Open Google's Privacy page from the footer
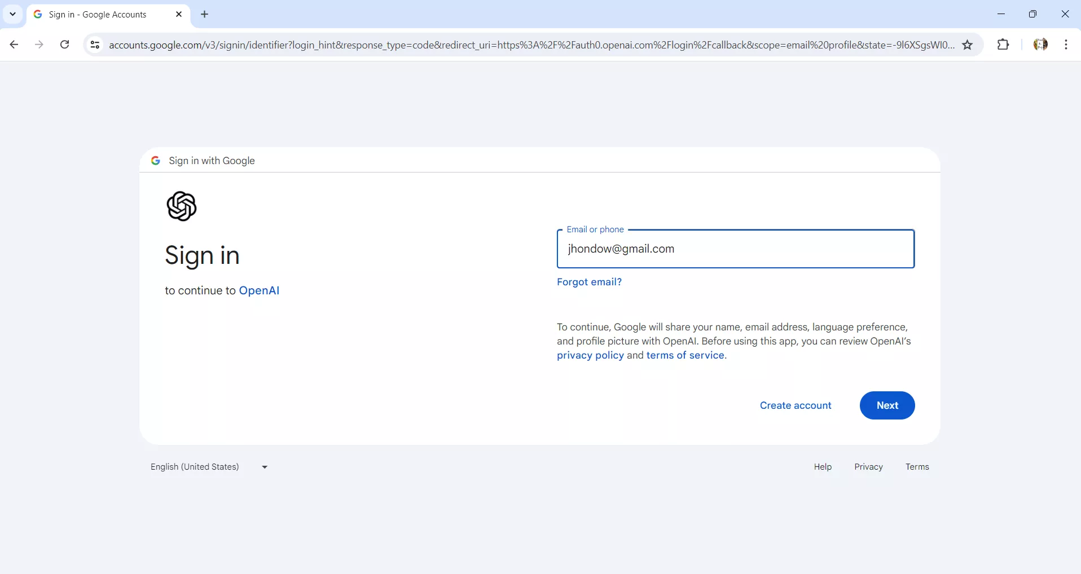The height and width of the screenshot is (574, 1081). click(868, 467)
